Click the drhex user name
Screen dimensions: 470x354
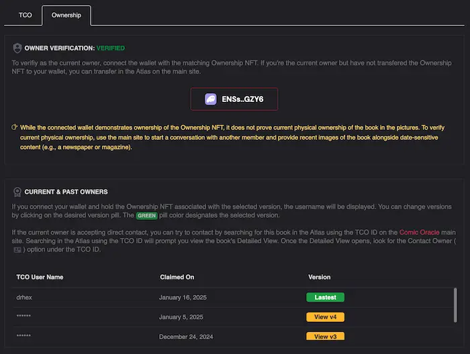click(x=25, y=297)
